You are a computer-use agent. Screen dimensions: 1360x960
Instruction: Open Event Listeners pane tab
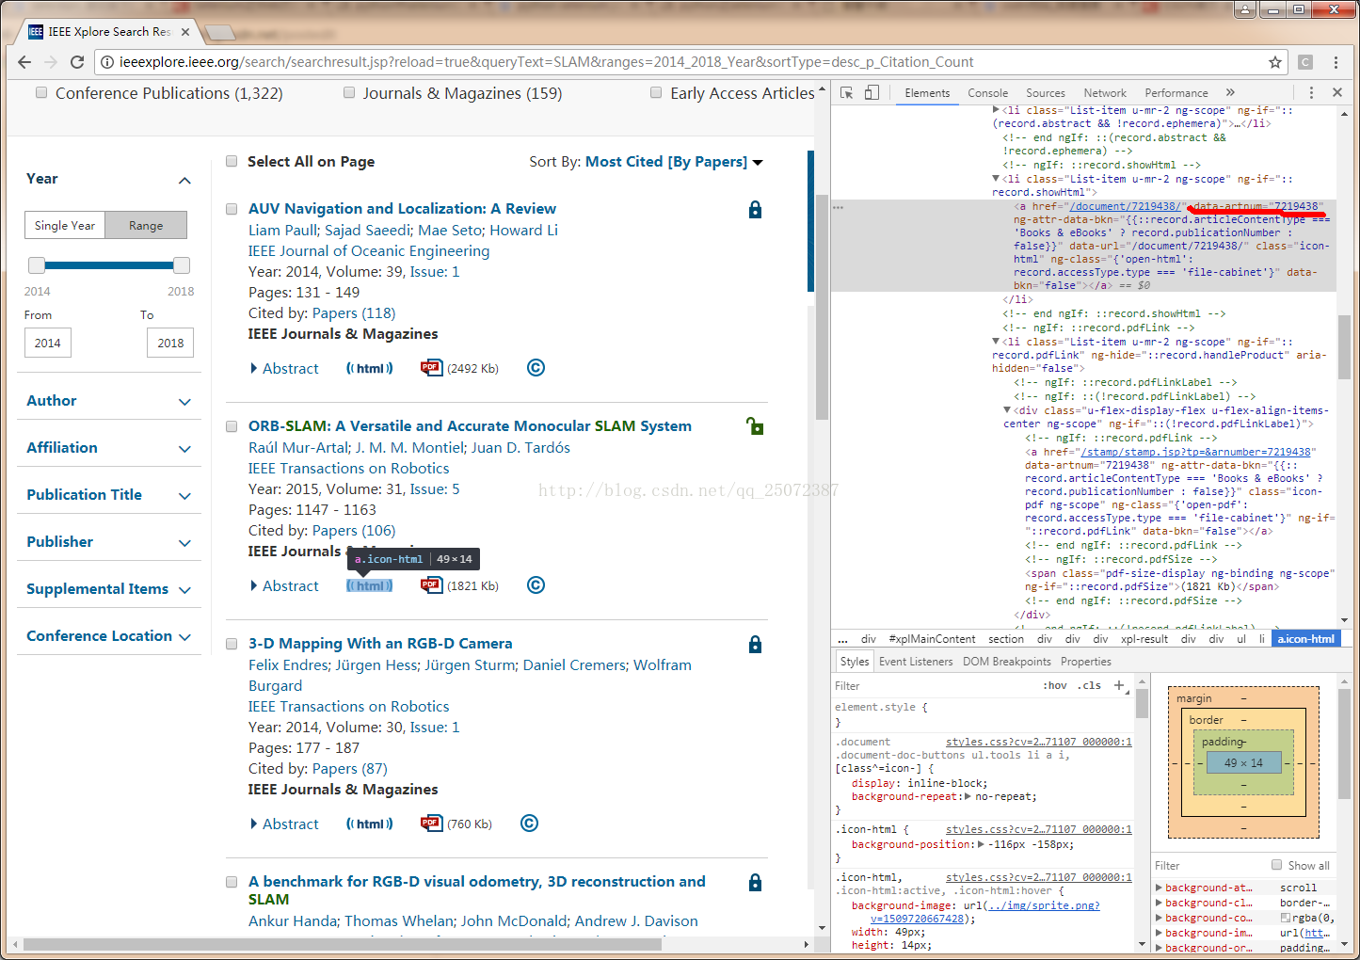click(916, 662)
